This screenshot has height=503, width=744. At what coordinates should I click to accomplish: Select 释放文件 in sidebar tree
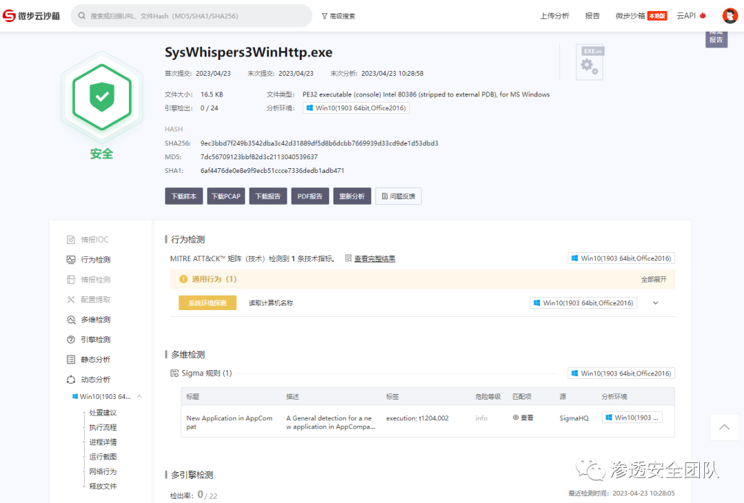click(x=103, y=486)
